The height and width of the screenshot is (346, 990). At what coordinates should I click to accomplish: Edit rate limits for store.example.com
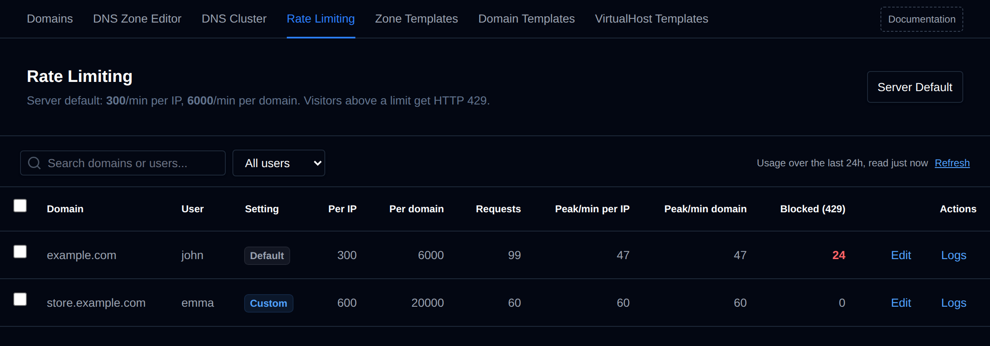tap(901, 303)
